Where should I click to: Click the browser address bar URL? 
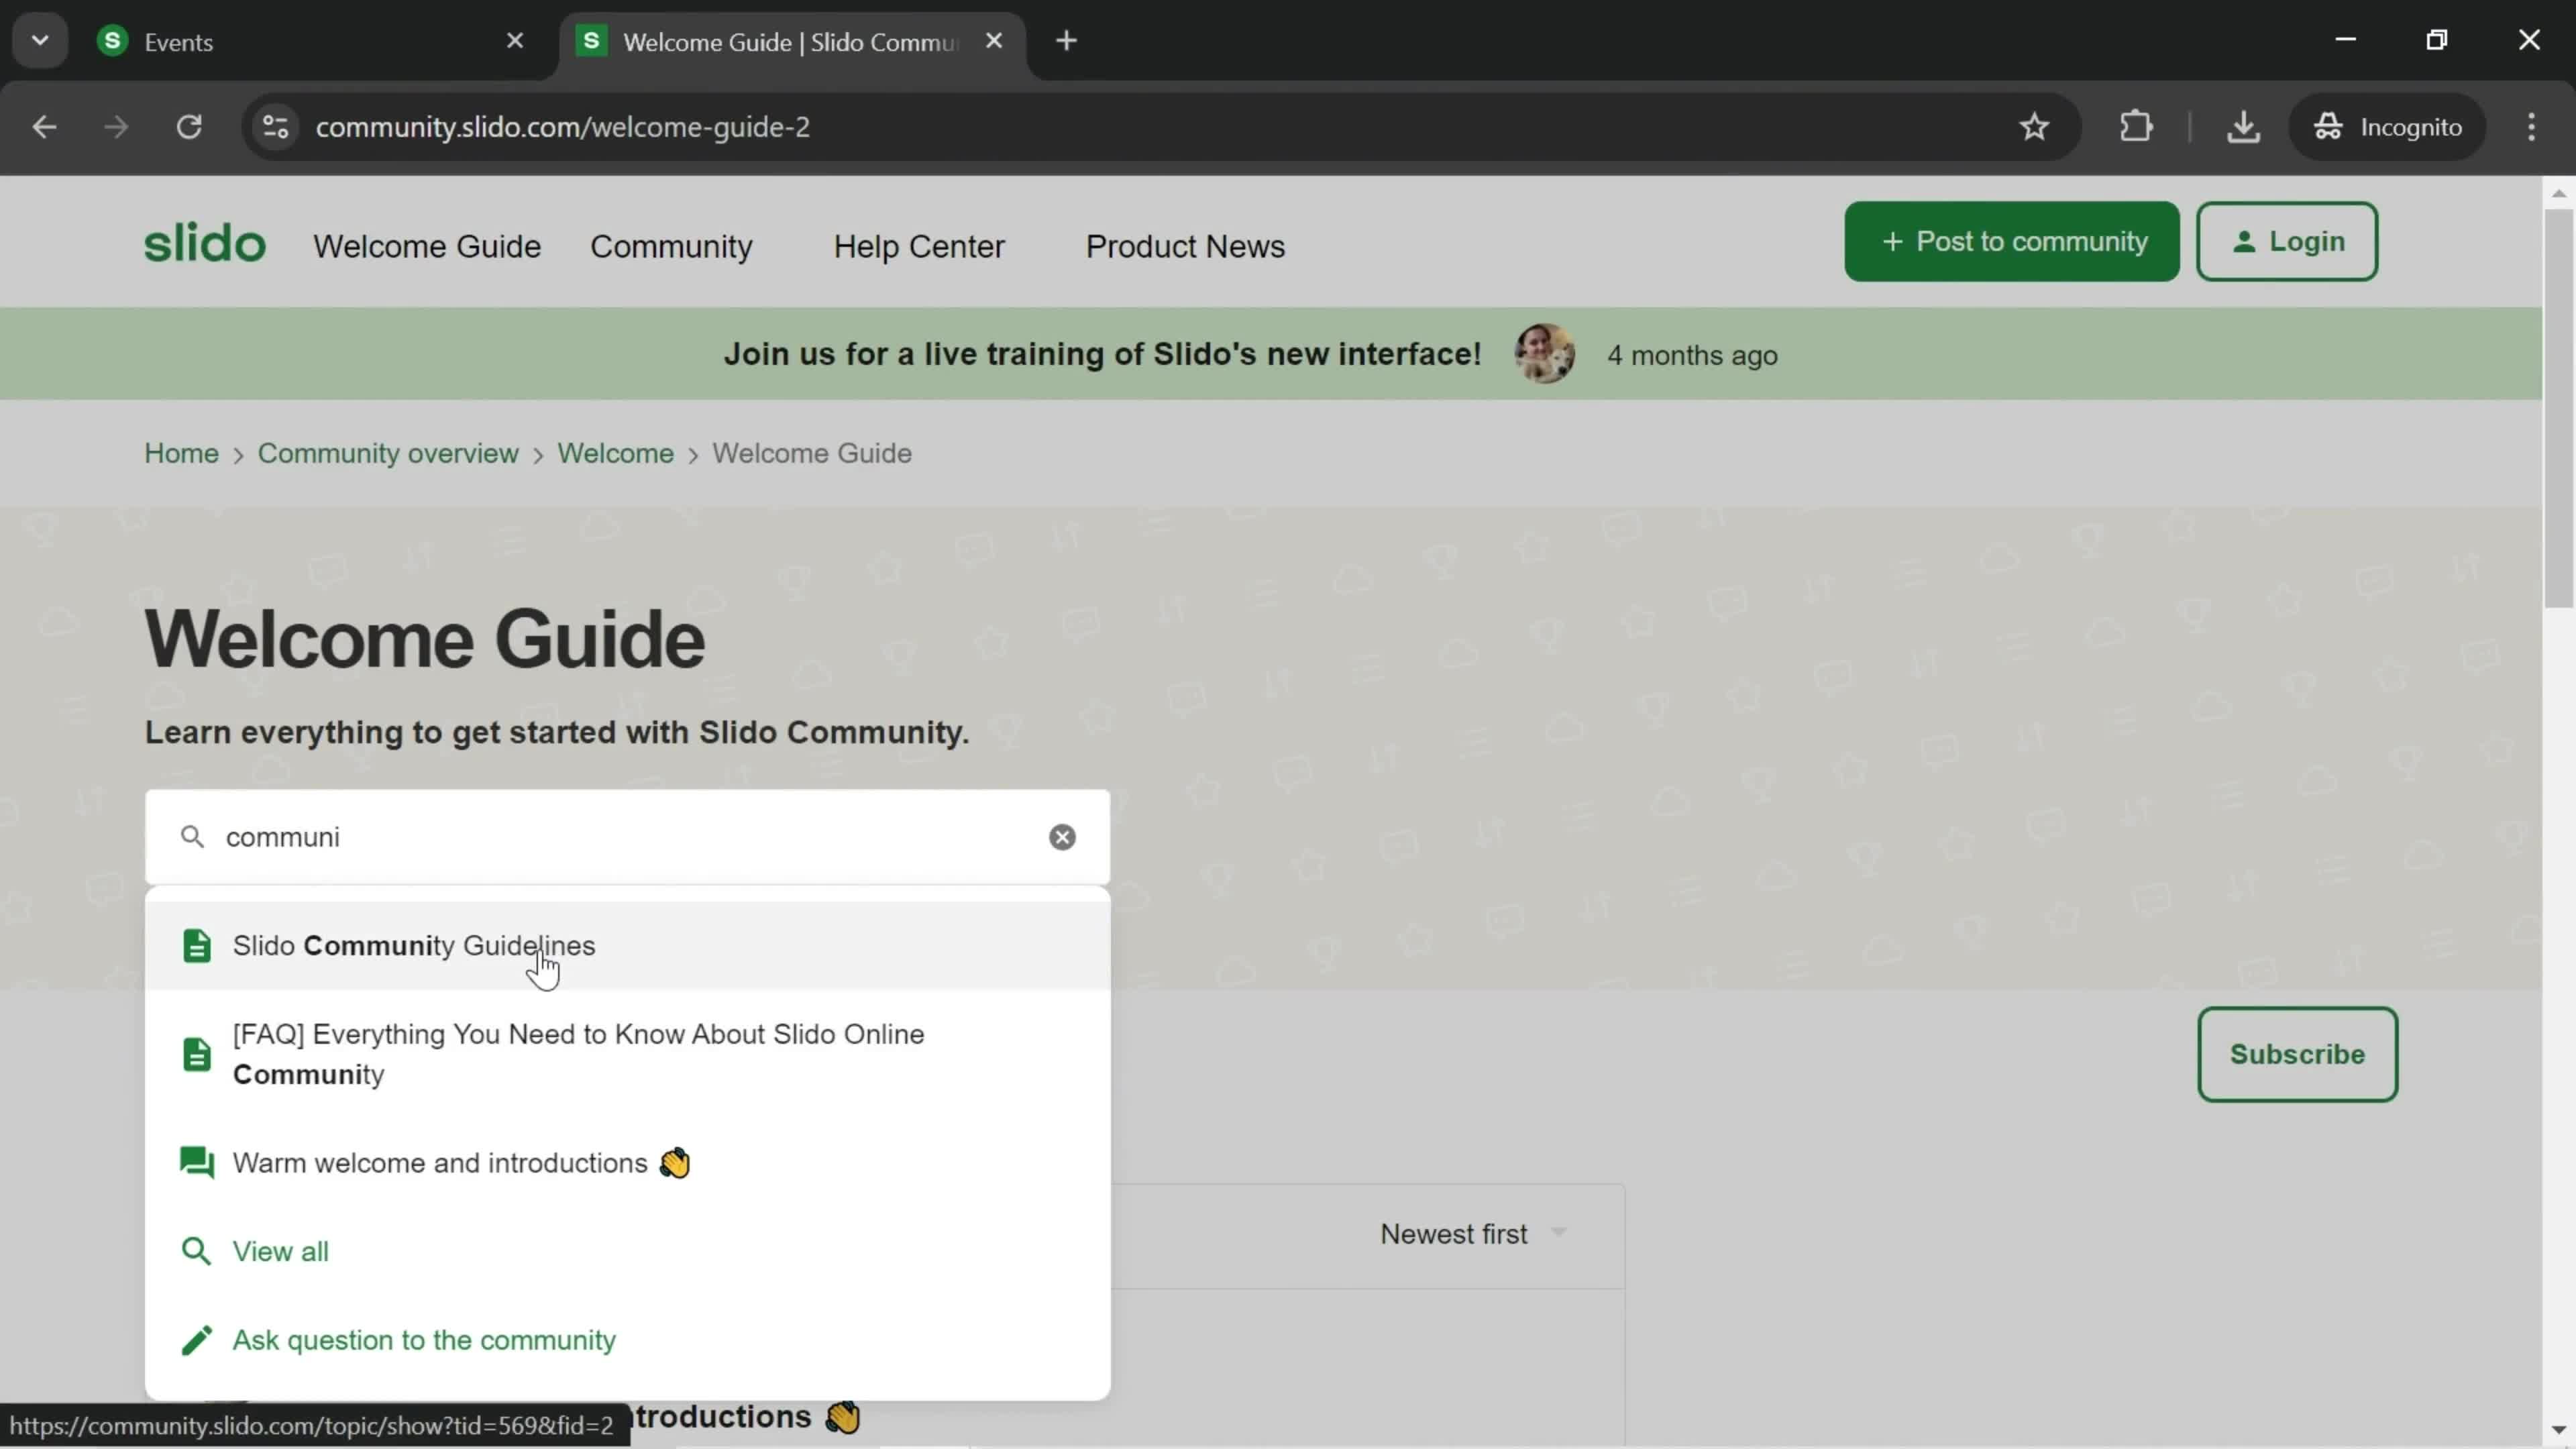click(x=562, y=127)
